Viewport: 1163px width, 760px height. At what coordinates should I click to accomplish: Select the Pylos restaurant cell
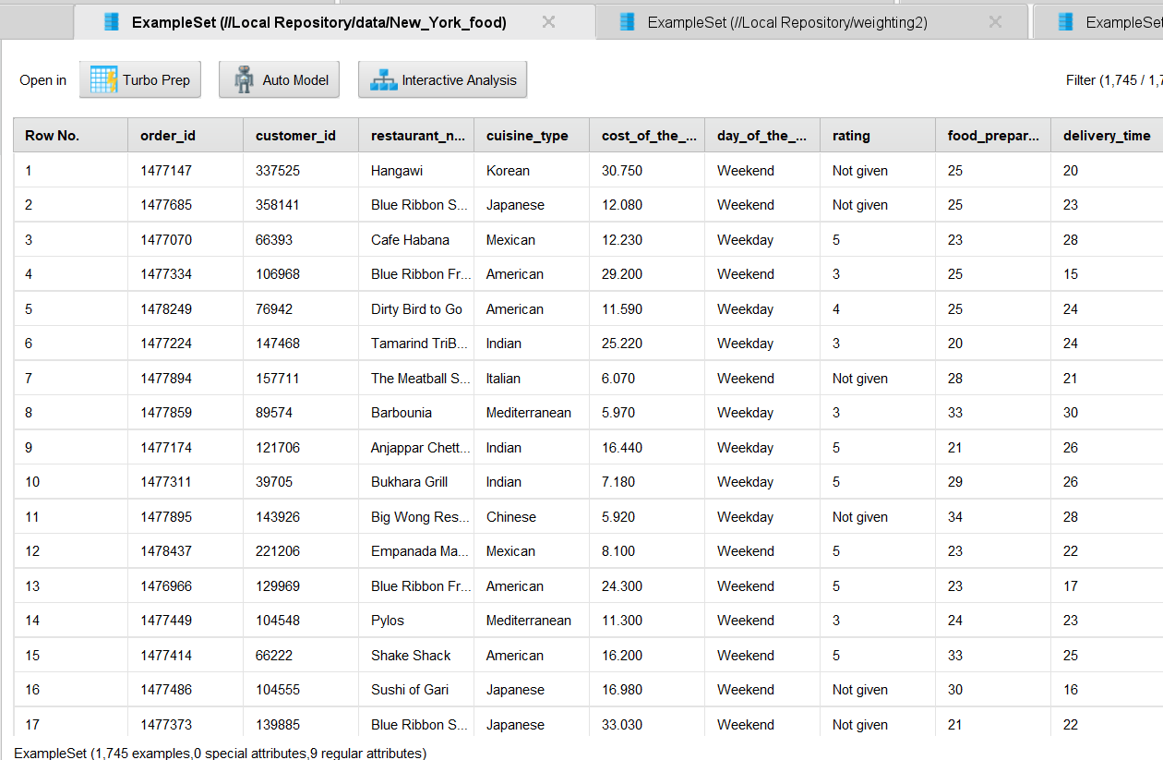click(x=416, y=621)
